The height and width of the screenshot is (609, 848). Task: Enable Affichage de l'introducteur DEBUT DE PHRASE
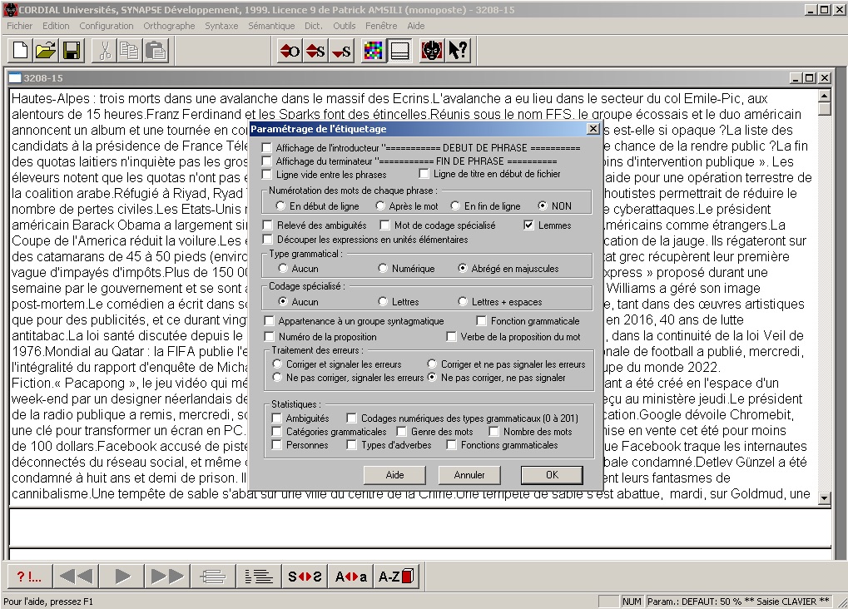[266, 147]
